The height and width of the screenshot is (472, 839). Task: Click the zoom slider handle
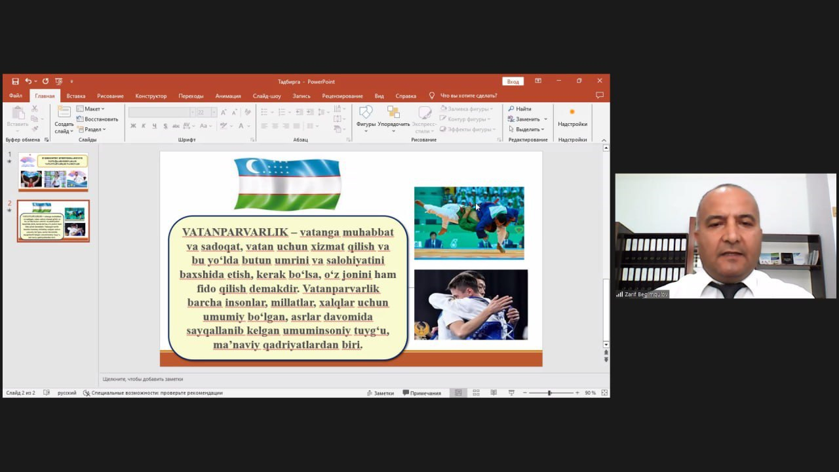(x=549, y=393)
